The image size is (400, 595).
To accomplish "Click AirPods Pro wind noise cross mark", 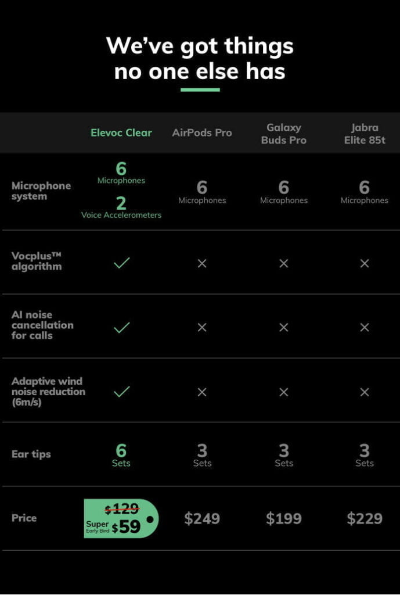I will pos(202,392).
